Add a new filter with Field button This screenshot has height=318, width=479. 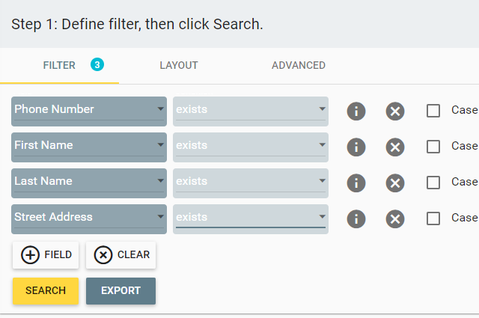point(46,255)
